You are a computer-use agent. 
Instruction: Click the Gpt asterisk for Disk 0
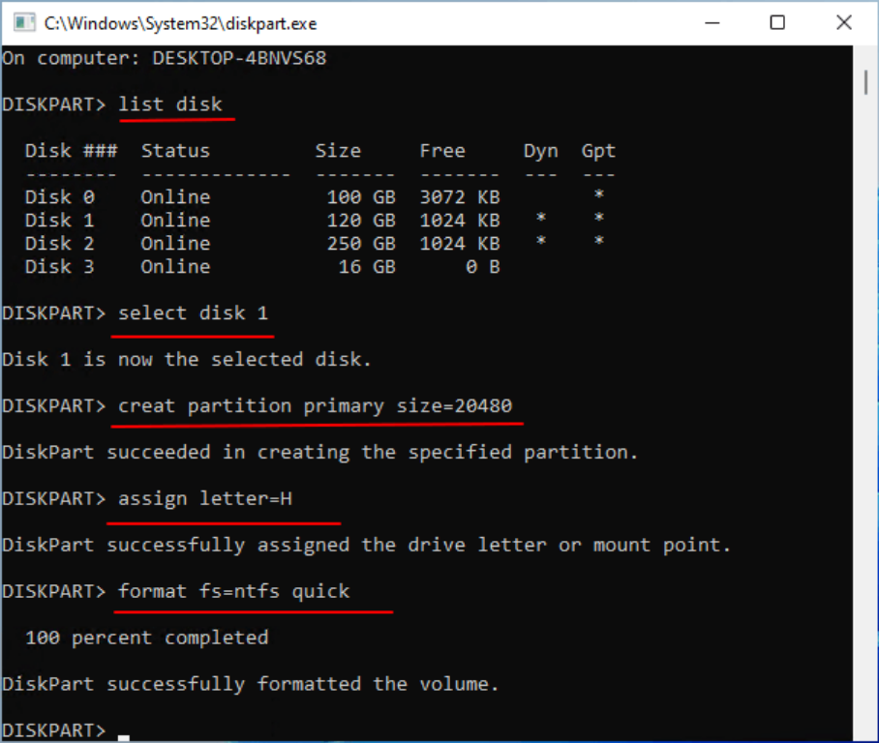click(x=598, y=195)
